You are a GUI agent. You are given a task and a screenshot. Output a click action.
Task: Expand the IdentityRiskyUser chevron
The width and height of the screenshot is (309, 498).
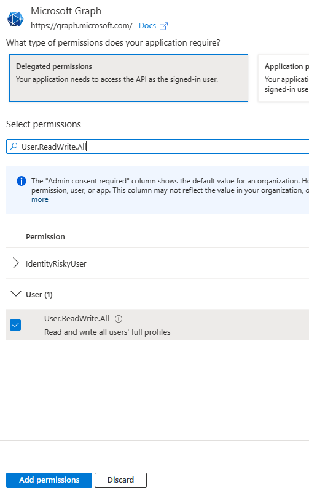15,263
